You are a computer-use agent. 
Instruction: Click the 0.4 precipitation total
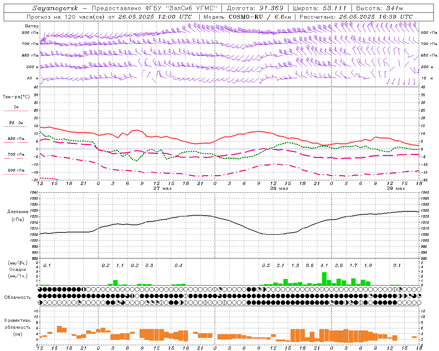click(x=178, y=266)
